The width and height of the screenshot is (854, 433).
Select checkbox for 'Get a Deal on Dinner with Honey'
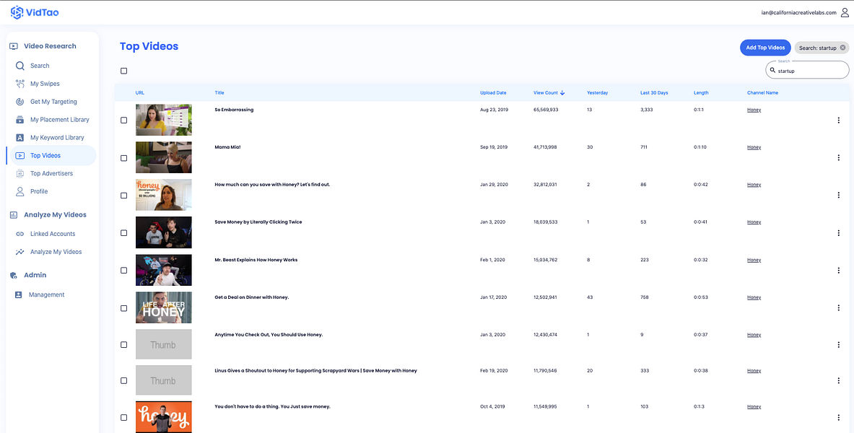pos(123,307)
